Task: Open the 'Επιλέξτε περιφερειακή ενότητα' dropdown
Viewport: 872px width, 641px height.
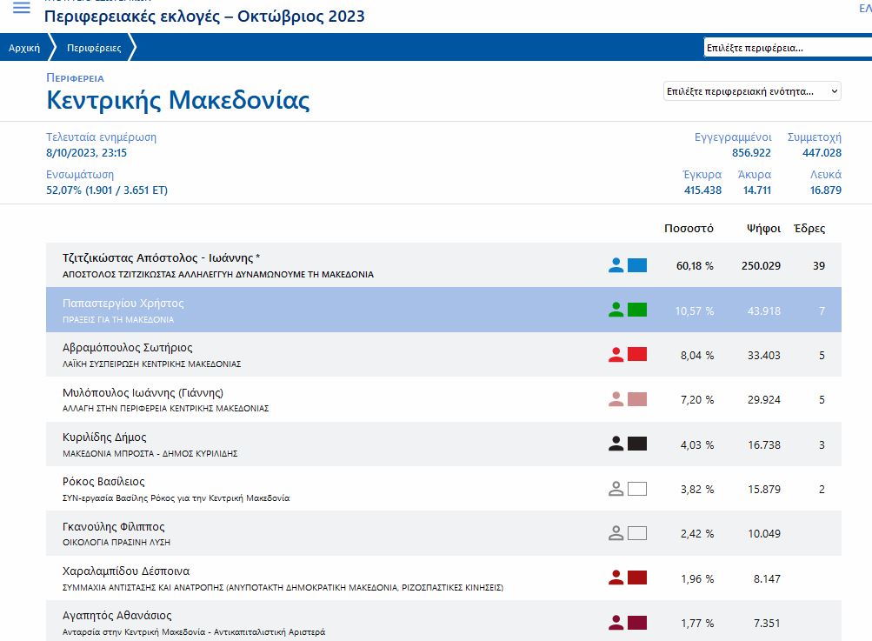Action: tap(752, 91)
